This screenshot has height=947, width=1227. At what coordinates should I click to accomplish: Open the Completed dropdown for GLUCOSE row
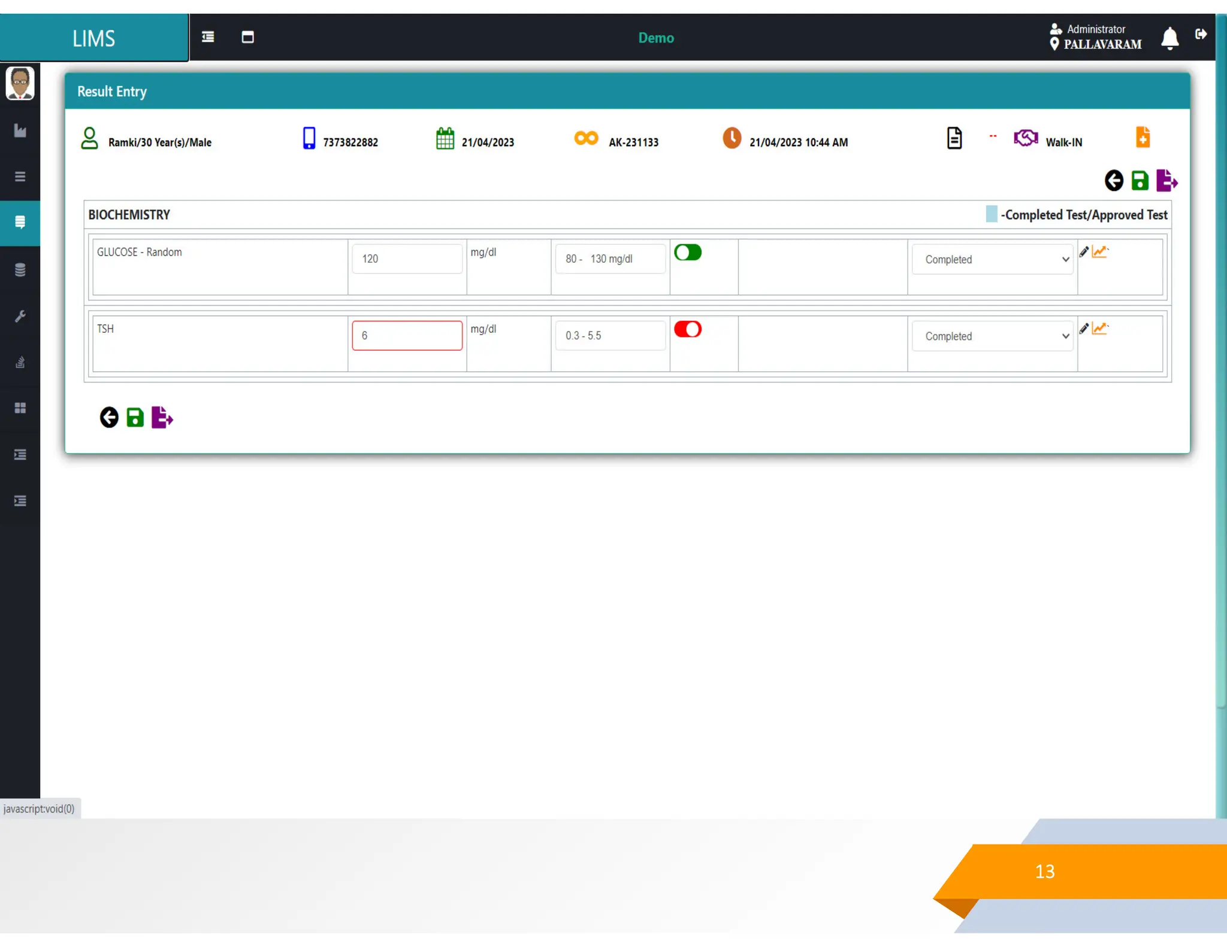992,260
